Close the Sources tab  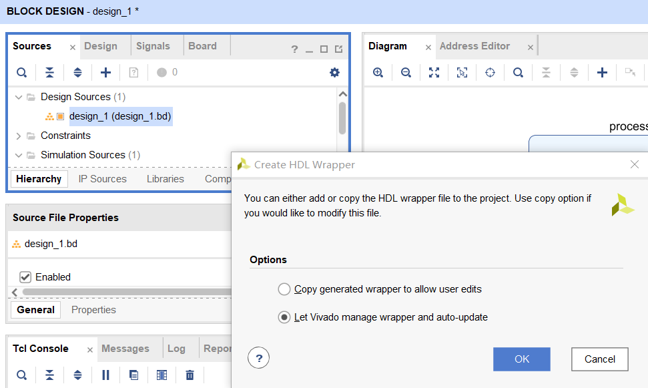(73, 47)
